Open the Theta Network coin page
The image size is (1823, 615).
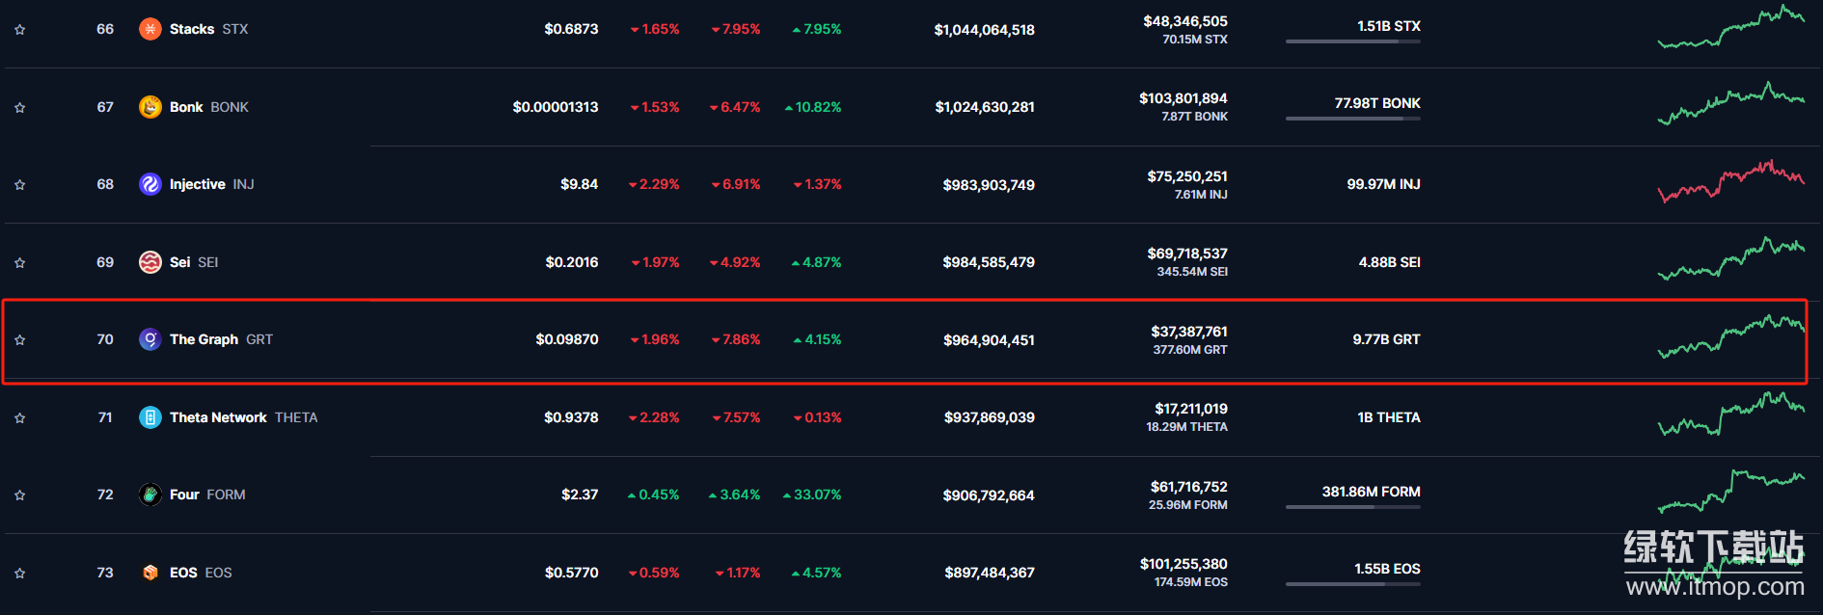[x=218, y=417]
